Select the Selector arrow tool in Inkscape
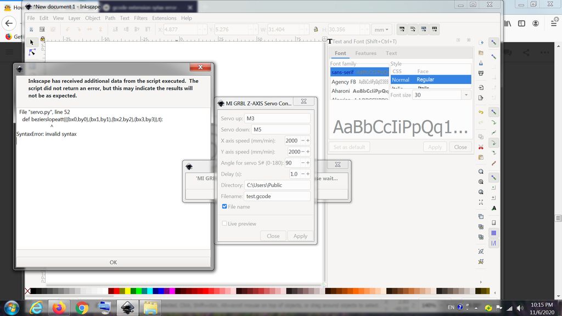This screenshot has height=316, width=562. click(31, 42)
